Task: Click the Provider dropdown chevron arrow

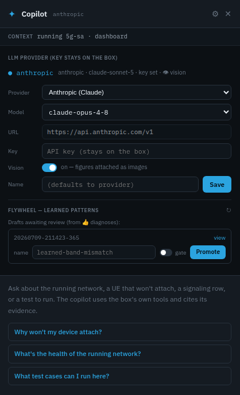Action: coord(226,92)
